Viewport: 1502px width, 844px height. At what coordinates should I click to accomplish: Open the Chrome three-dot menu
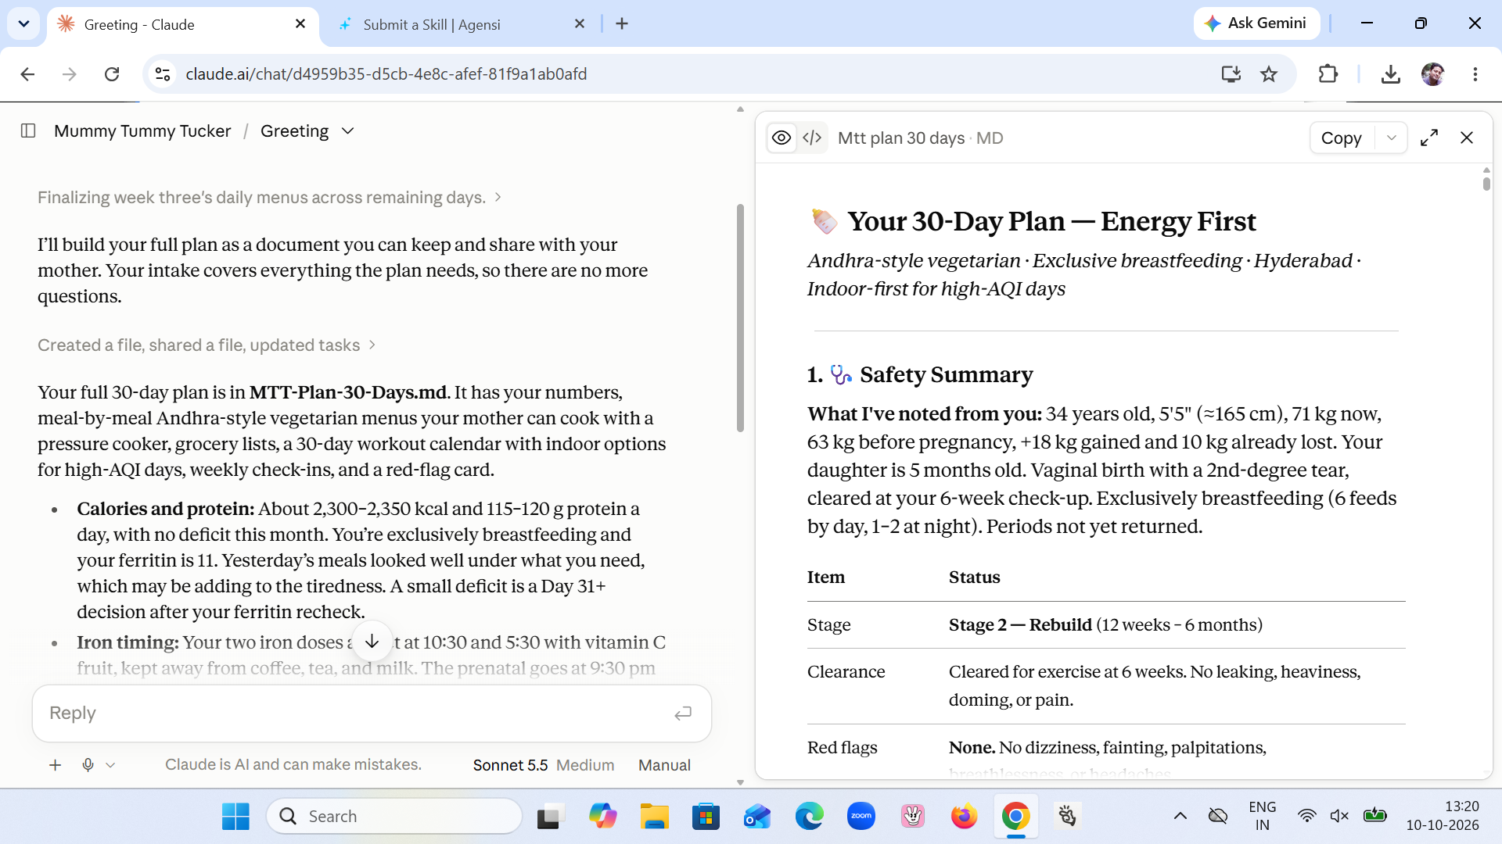tap(1475, 74)
